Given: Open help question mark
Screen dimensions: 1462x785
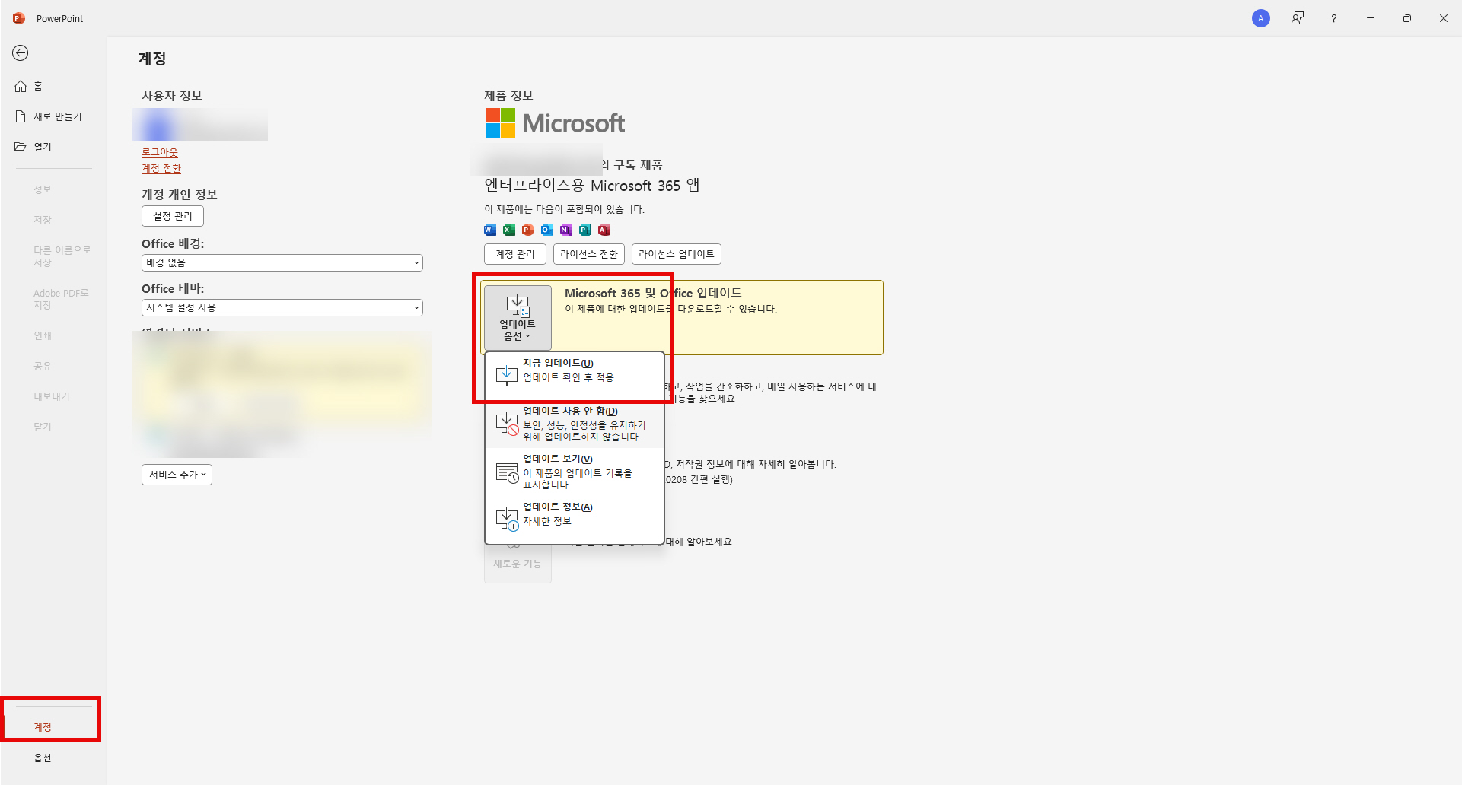Looking at the screenshot, I should [1334, 18].
